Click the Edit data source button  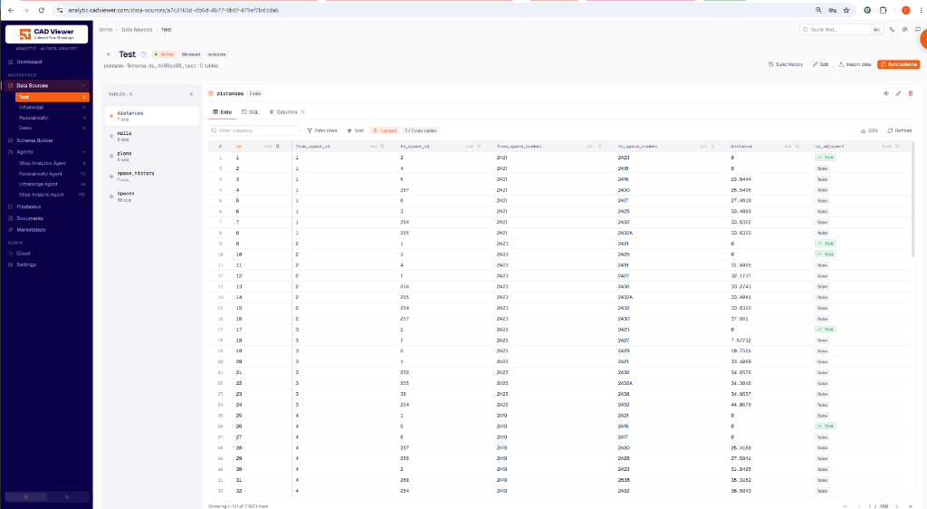pos(820,64)
